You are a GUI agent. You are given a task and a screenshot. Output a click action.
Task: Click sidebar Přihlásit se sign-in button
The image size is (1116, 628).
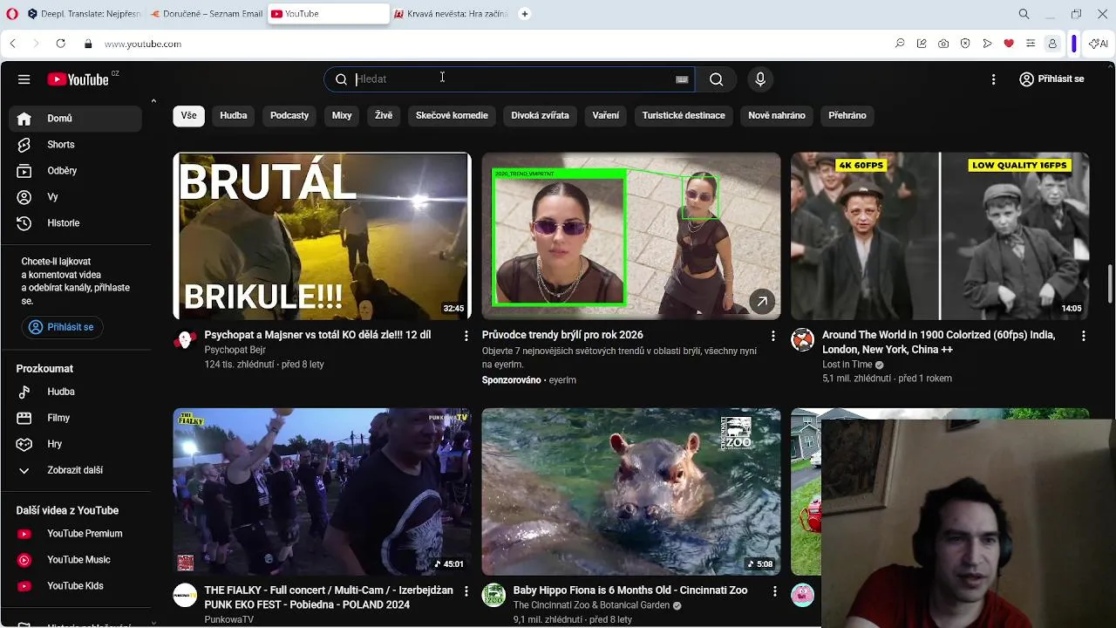tap(62, 327)
